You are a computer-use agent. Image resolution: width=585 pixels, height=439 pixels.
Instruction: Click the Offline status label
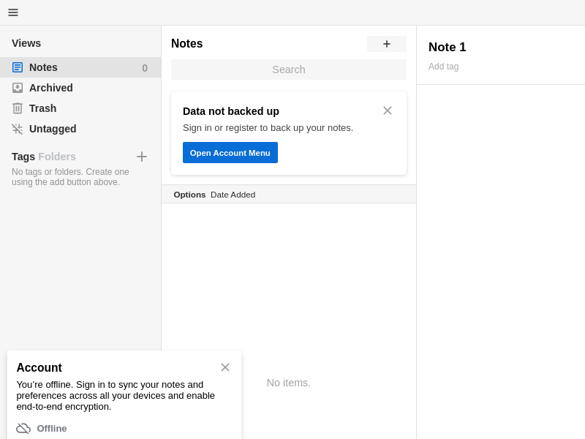coord(52,429)
